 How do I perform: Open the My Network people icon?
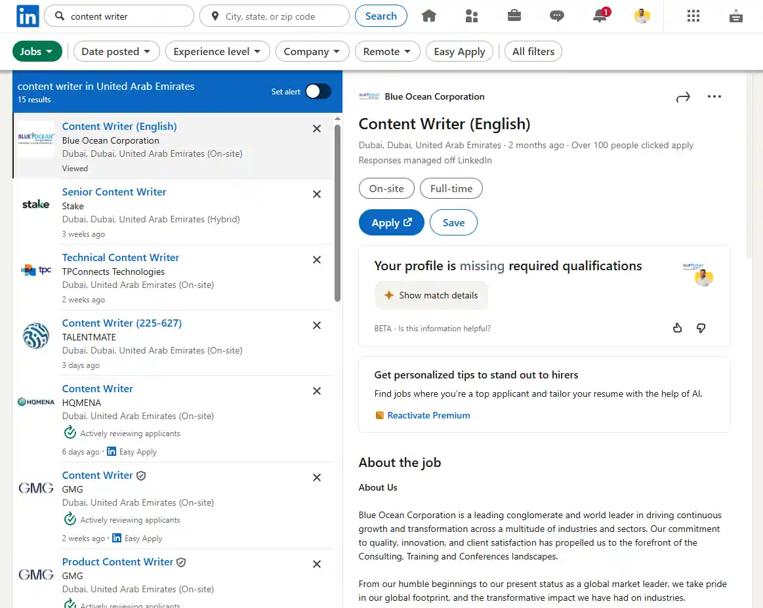pos(472,16)
